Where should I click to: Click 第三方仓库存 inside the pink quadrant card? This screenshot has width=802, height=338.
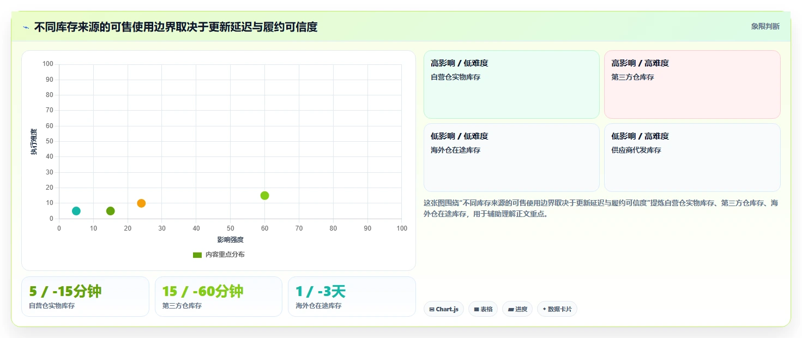[632, 77]
